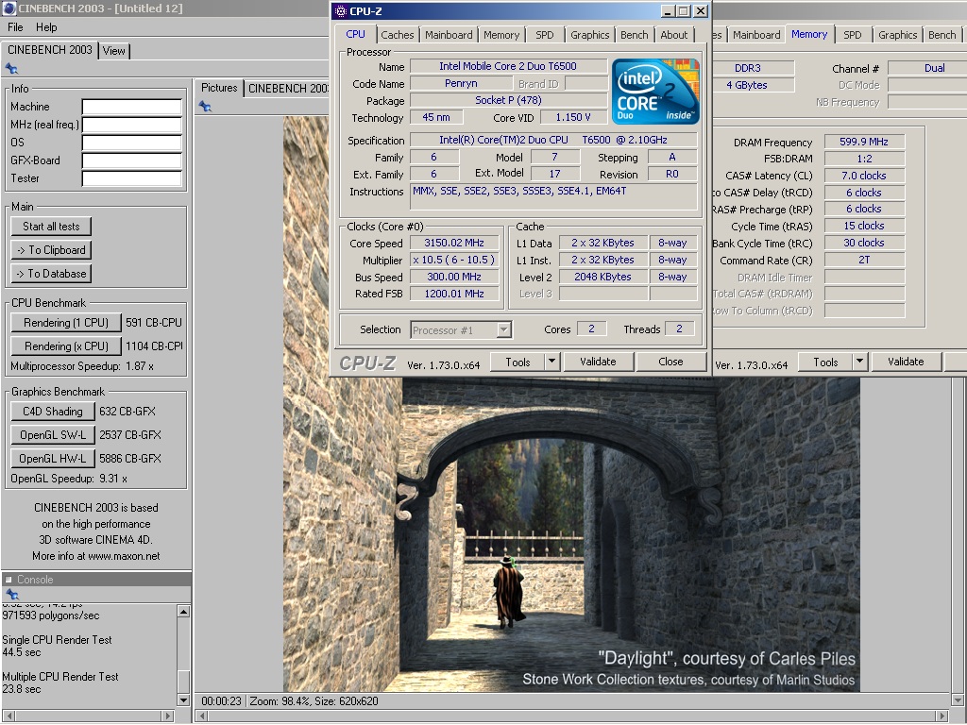Open the Mainboard tab in front CPU-Z window
967x725 pixels.
coord(449,35)
